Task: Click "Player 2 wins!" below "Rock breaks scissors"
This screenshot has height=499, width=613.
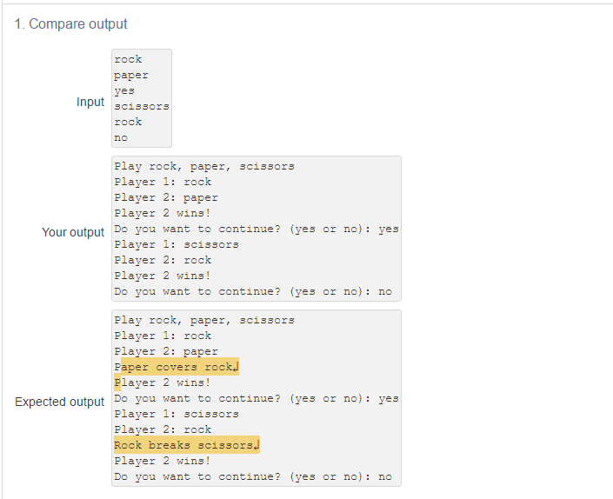Action: click(163, 461)
